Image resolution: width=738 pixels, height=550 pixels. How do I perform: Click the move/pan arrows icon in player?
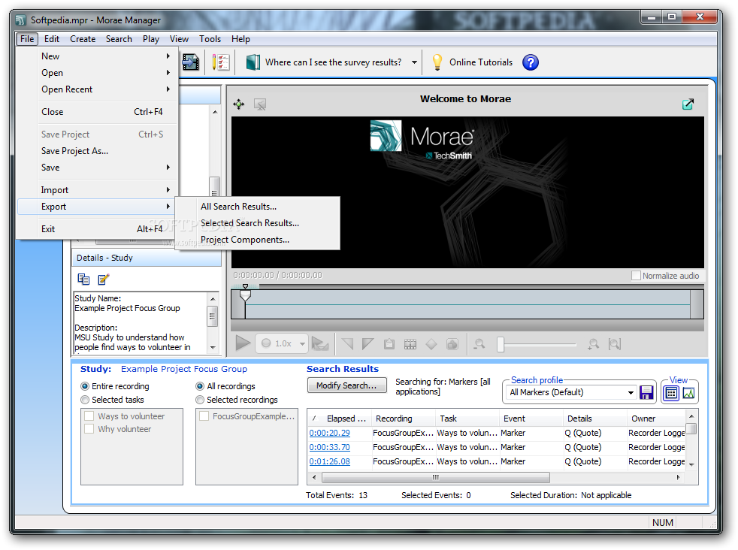[x=239, y=104]
